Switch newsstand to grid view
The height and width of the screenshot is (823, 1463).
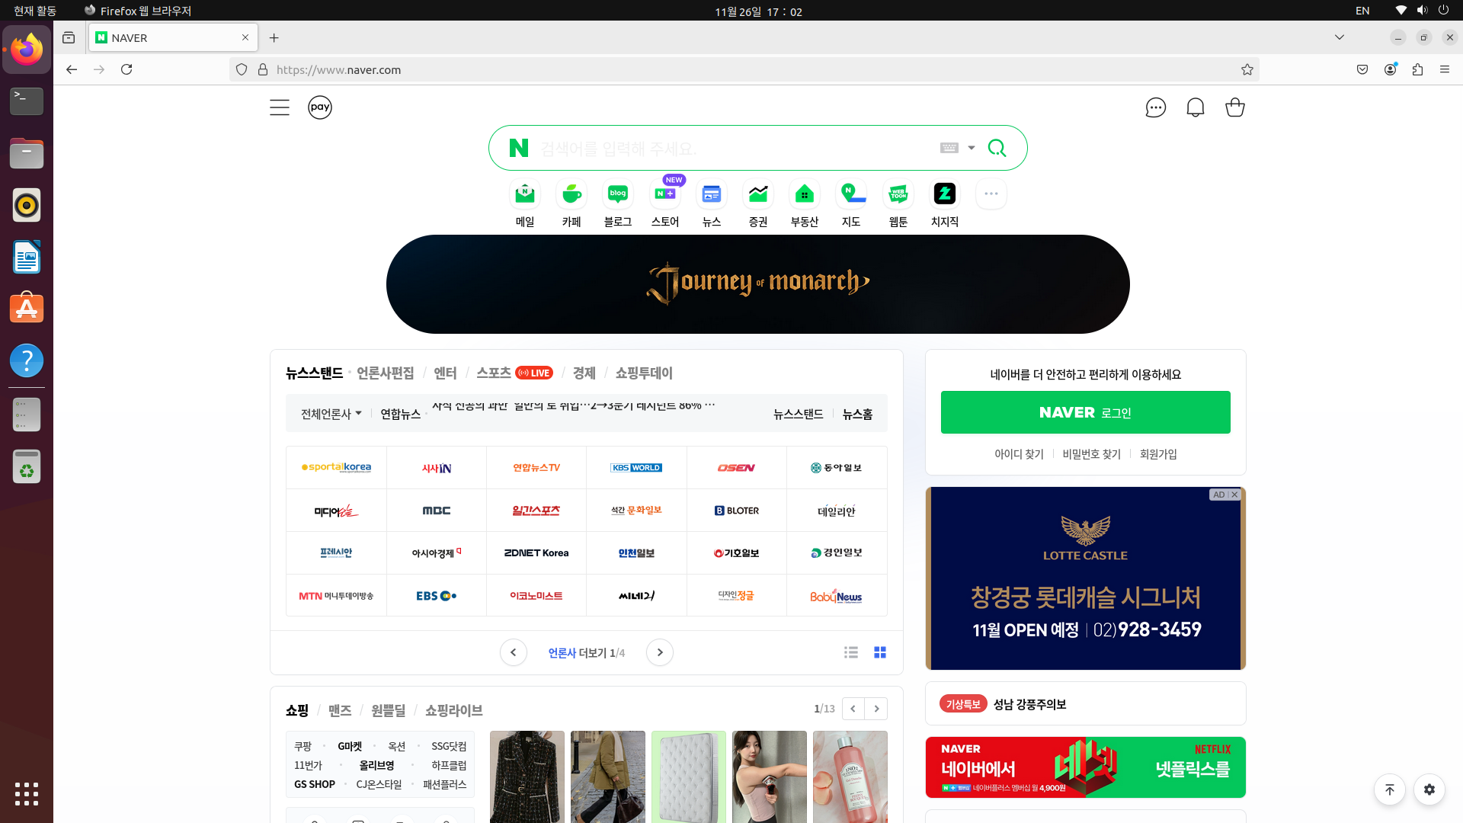click(x=880, y=652)
